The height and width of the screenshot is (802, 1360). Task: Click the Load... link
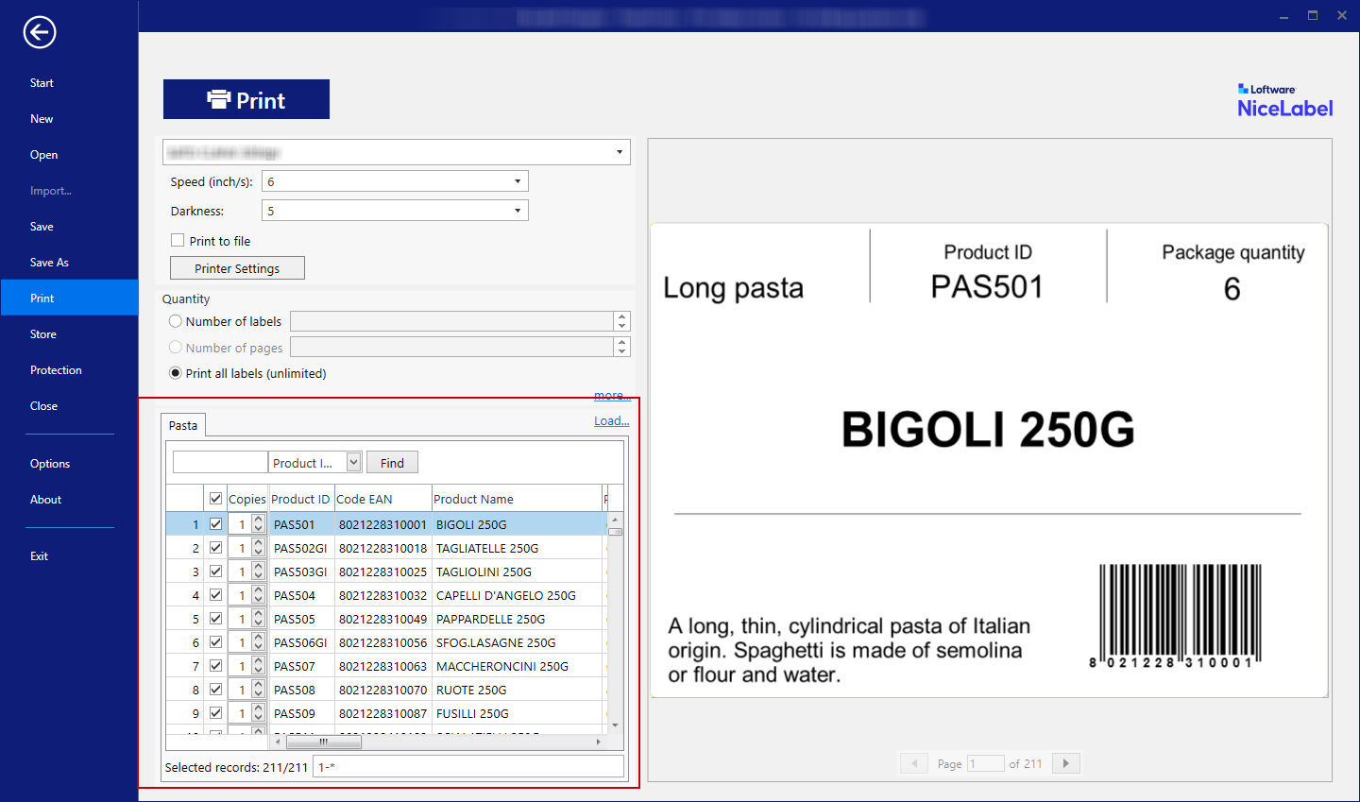(x=611, y=421)
